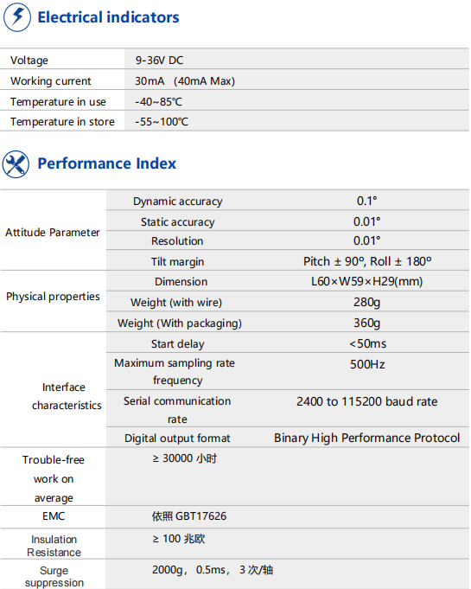Select the -55~100℃ storage temperature value
Viewport: 471px width, 589px height.
(x=162, y=122)
